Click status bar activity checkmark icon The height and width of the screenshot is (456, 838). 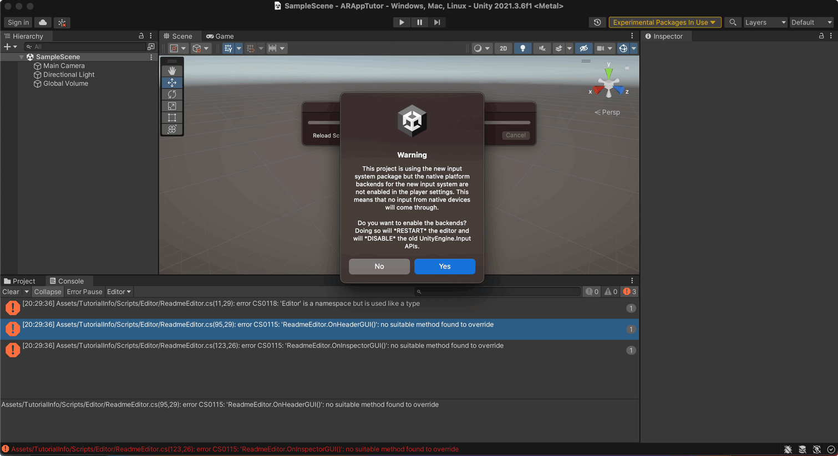point(831,449)
